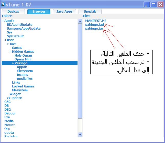Viewport: 165px width, 143px height.
Task: Select the Osp folder
Action: tap(7, 129)
